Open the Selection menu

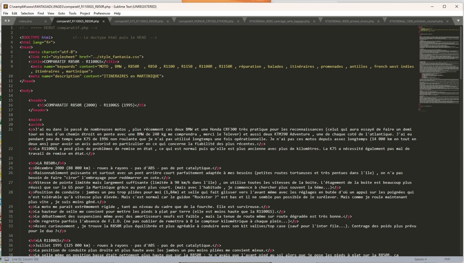coord(27,13)
